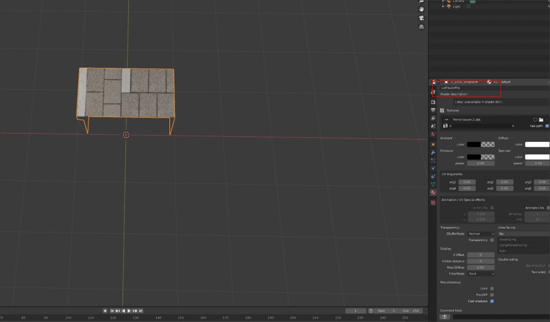Enable the Unlit checkbox
The height and width of the screenshot is (322, 550).
492,288
